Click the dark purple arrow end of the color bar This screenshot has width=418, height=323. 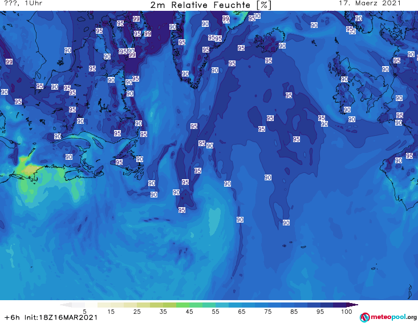(x=352, y=305)
